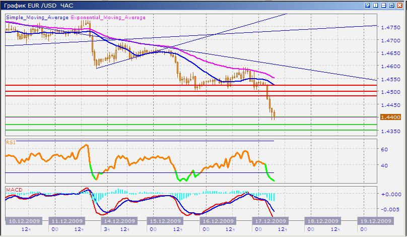Maximize the EUR/USD chart window
The image size is (407, 237).
point(391,5)
